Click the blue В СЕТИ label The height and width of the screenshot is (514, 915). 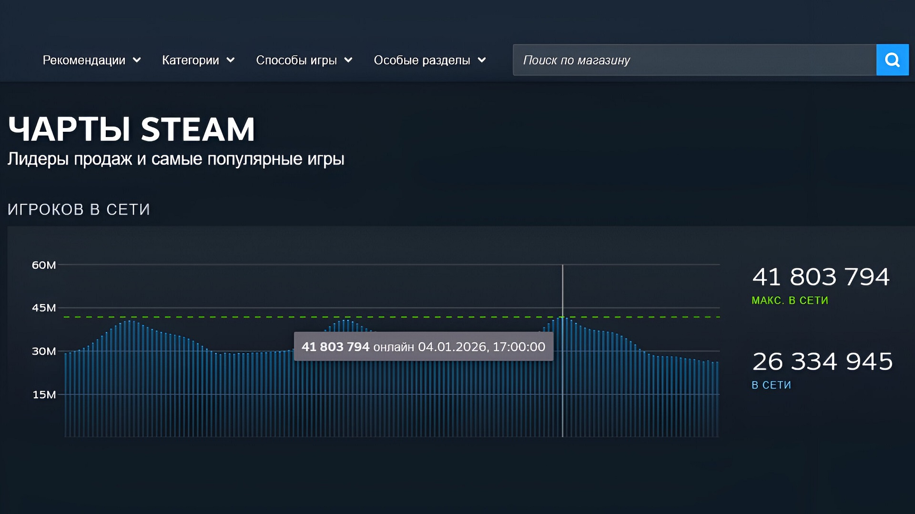[x=771, y=385]
